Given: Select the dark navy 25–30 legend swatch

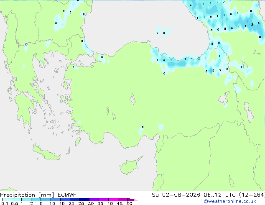Looking at the screenshot, I should point(84,200).
